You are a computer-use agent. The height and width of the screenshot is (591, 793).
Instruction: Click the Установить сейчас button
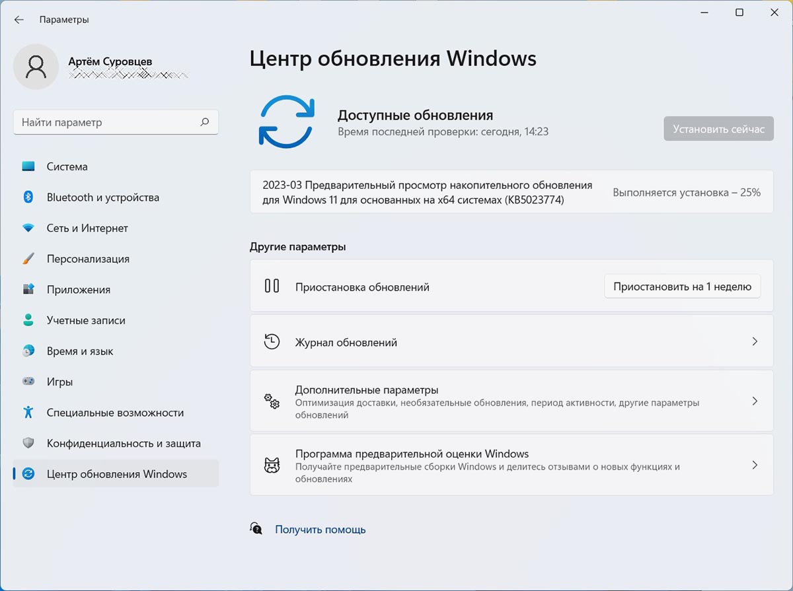pyautogui.click(x=718, y=129)
